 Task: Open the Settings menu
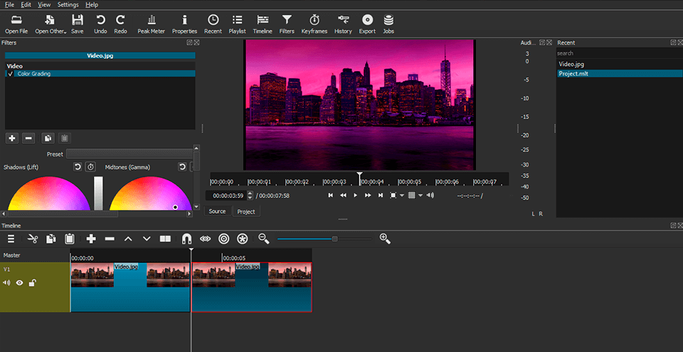tap(68, 4)
